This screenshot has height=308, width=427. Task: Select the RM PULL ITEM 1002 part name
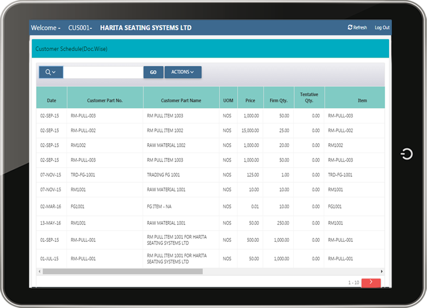pos(165,130)
